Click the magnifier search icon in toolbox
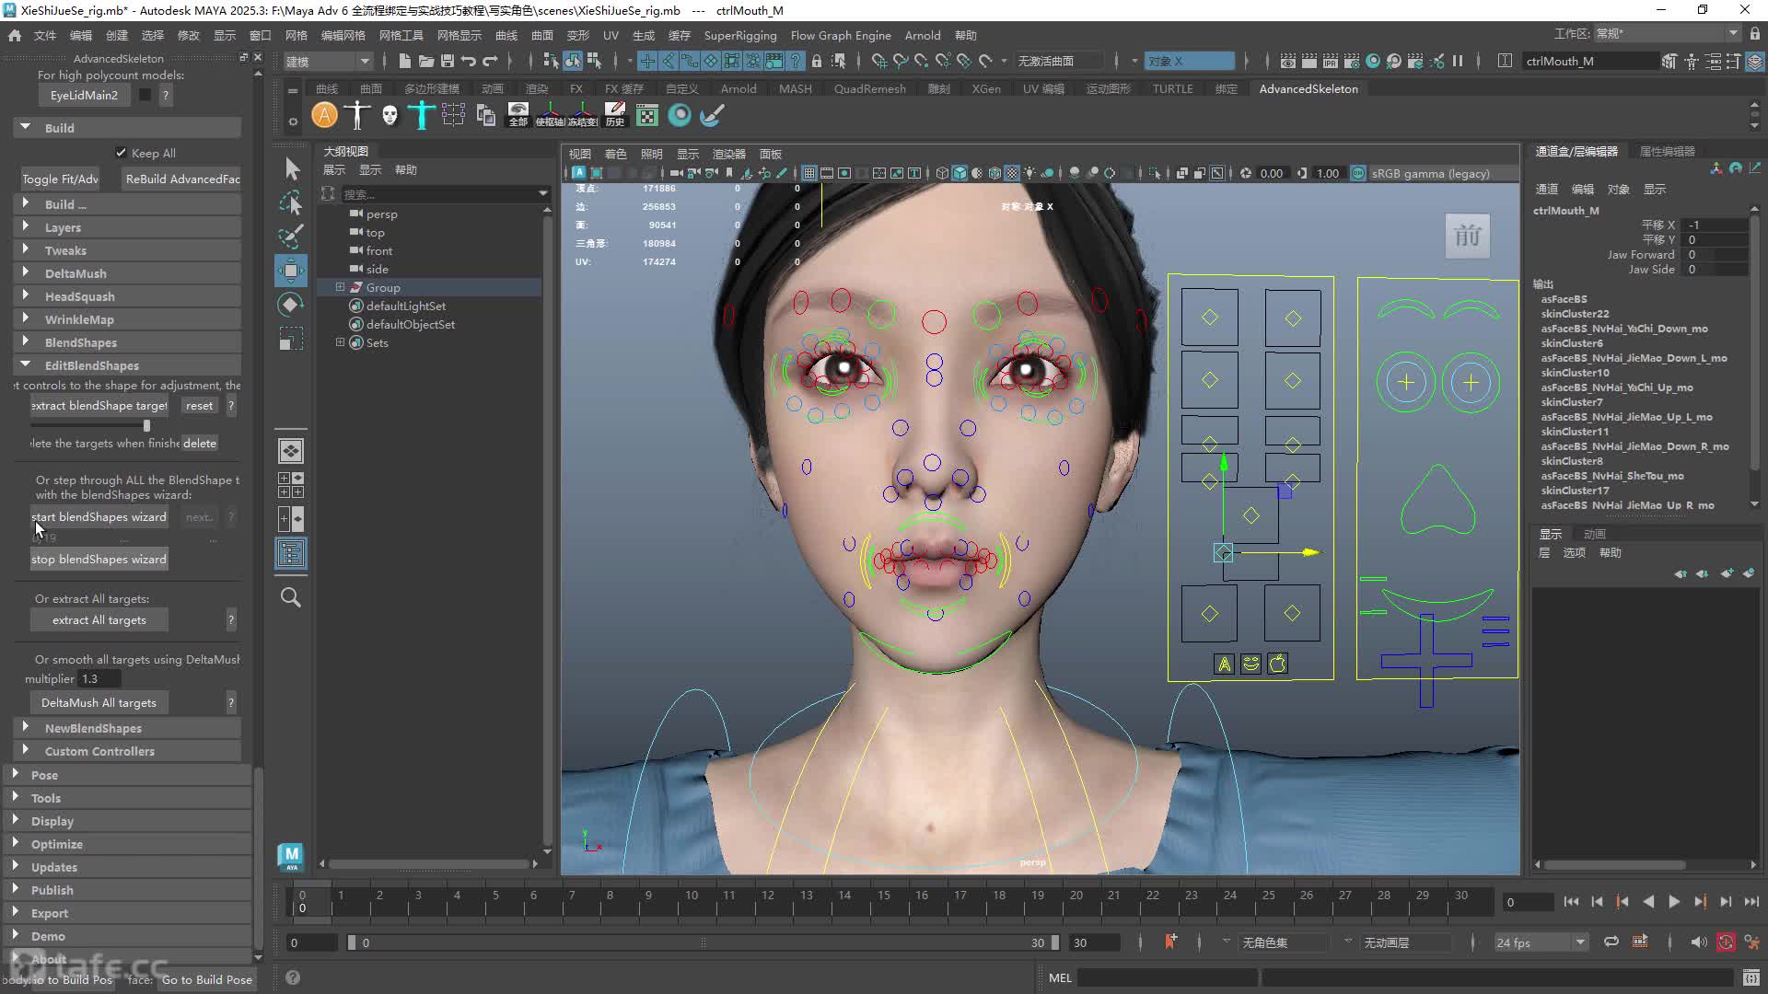The height and width of the screenshot is (994, 1768). [x=291, y=597]
